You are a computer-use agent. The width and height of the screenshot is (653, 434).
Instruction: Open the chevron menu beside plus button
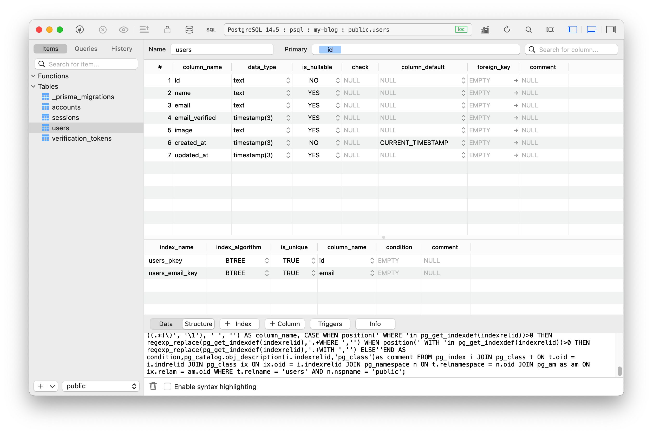53,386
